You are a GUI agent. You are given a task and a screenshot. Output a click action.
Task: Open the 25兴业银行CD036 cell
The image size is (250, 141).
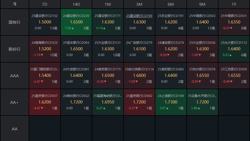[x=202, y=49]
